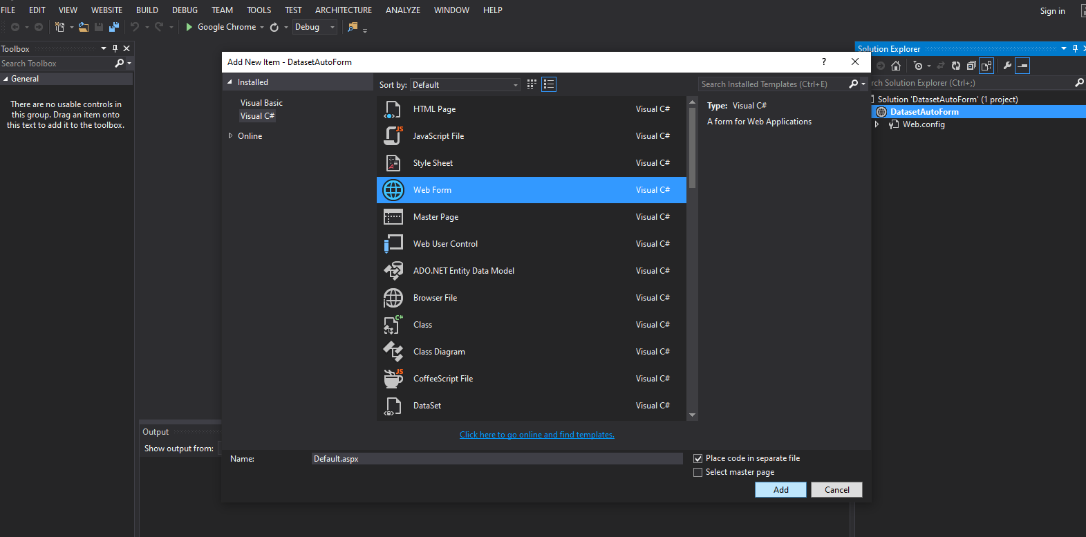This screenshot has height=537, width=1086.
Task: Open the BUILD menu
Action: [147, 10]
